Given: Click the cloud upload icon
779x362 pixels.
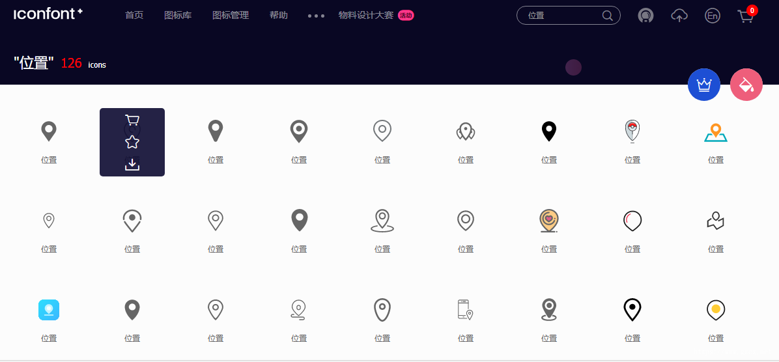Looking at the screenshot, I should coord(679,16).
